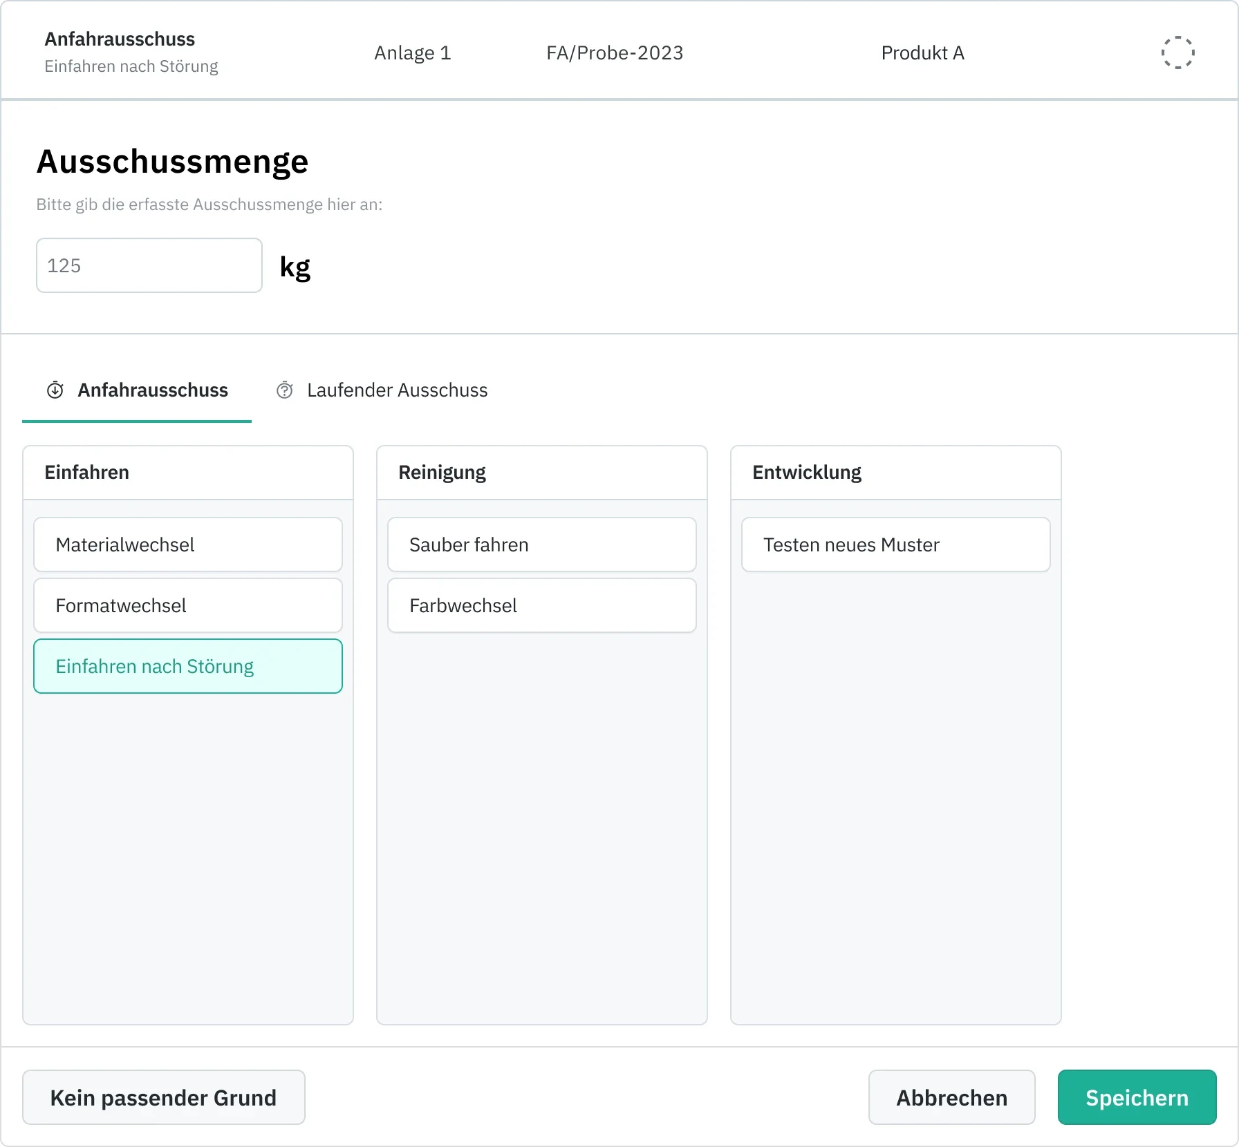Screen dimensions: 1239x1147
Task: Choose Formatwechsel as the reason
Action: coord(188,605)
